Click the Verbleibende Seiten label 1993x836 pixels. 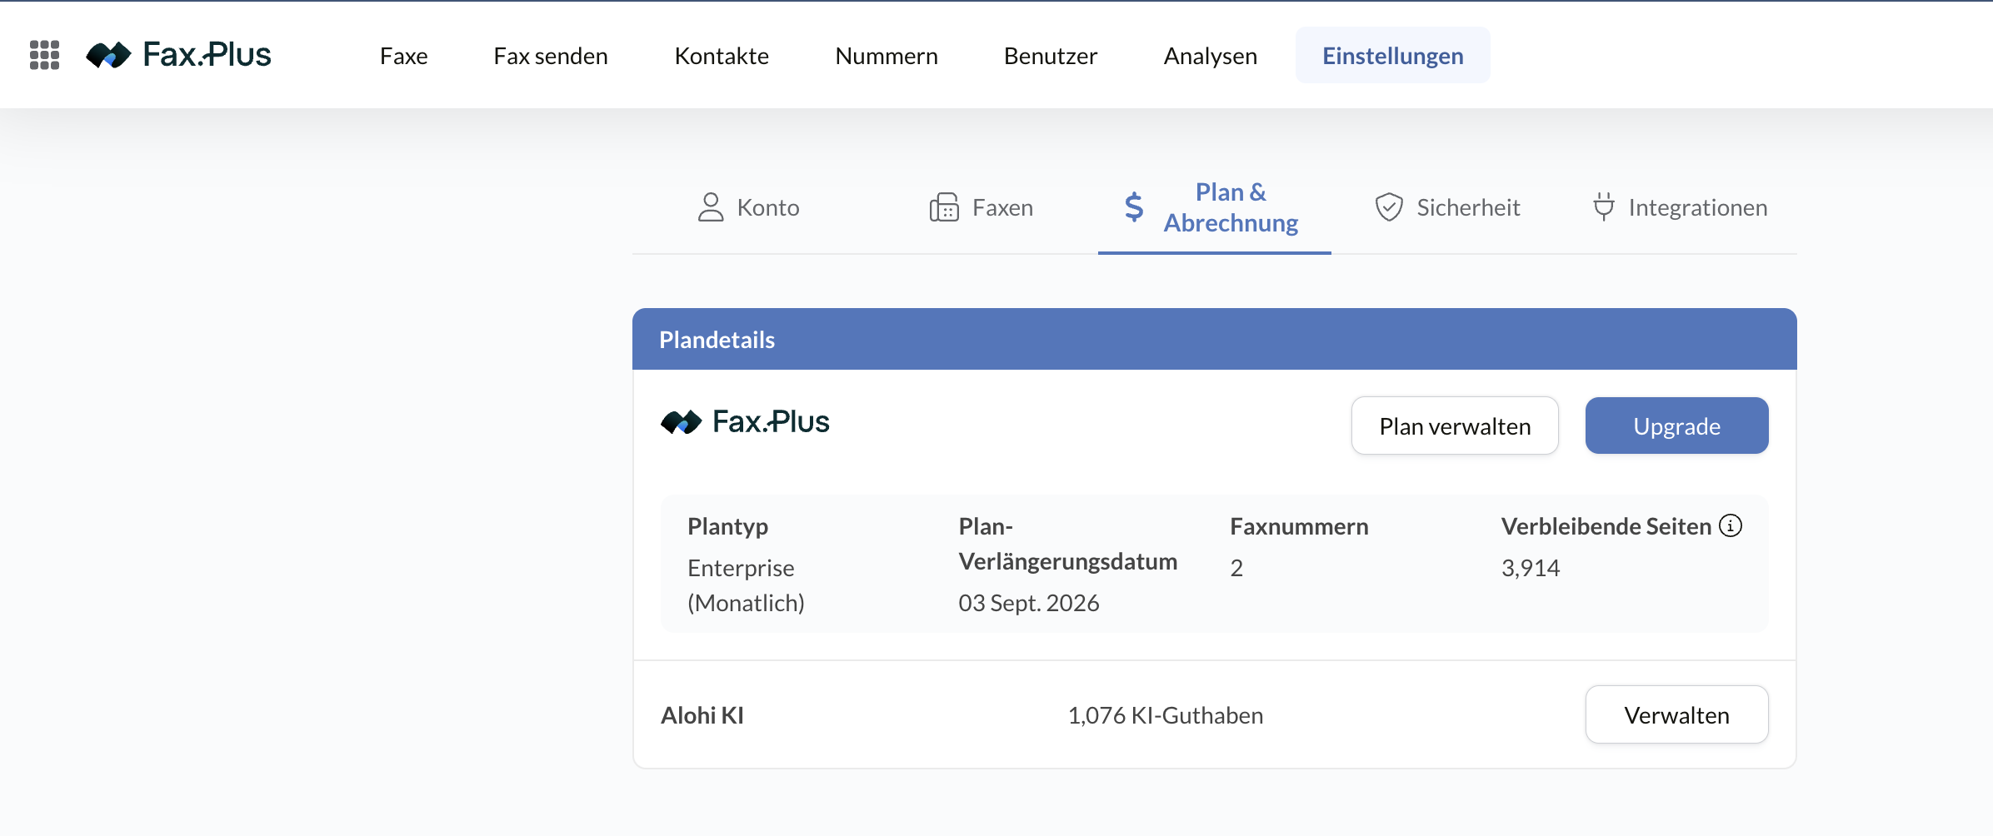[x=1606, y=526]
